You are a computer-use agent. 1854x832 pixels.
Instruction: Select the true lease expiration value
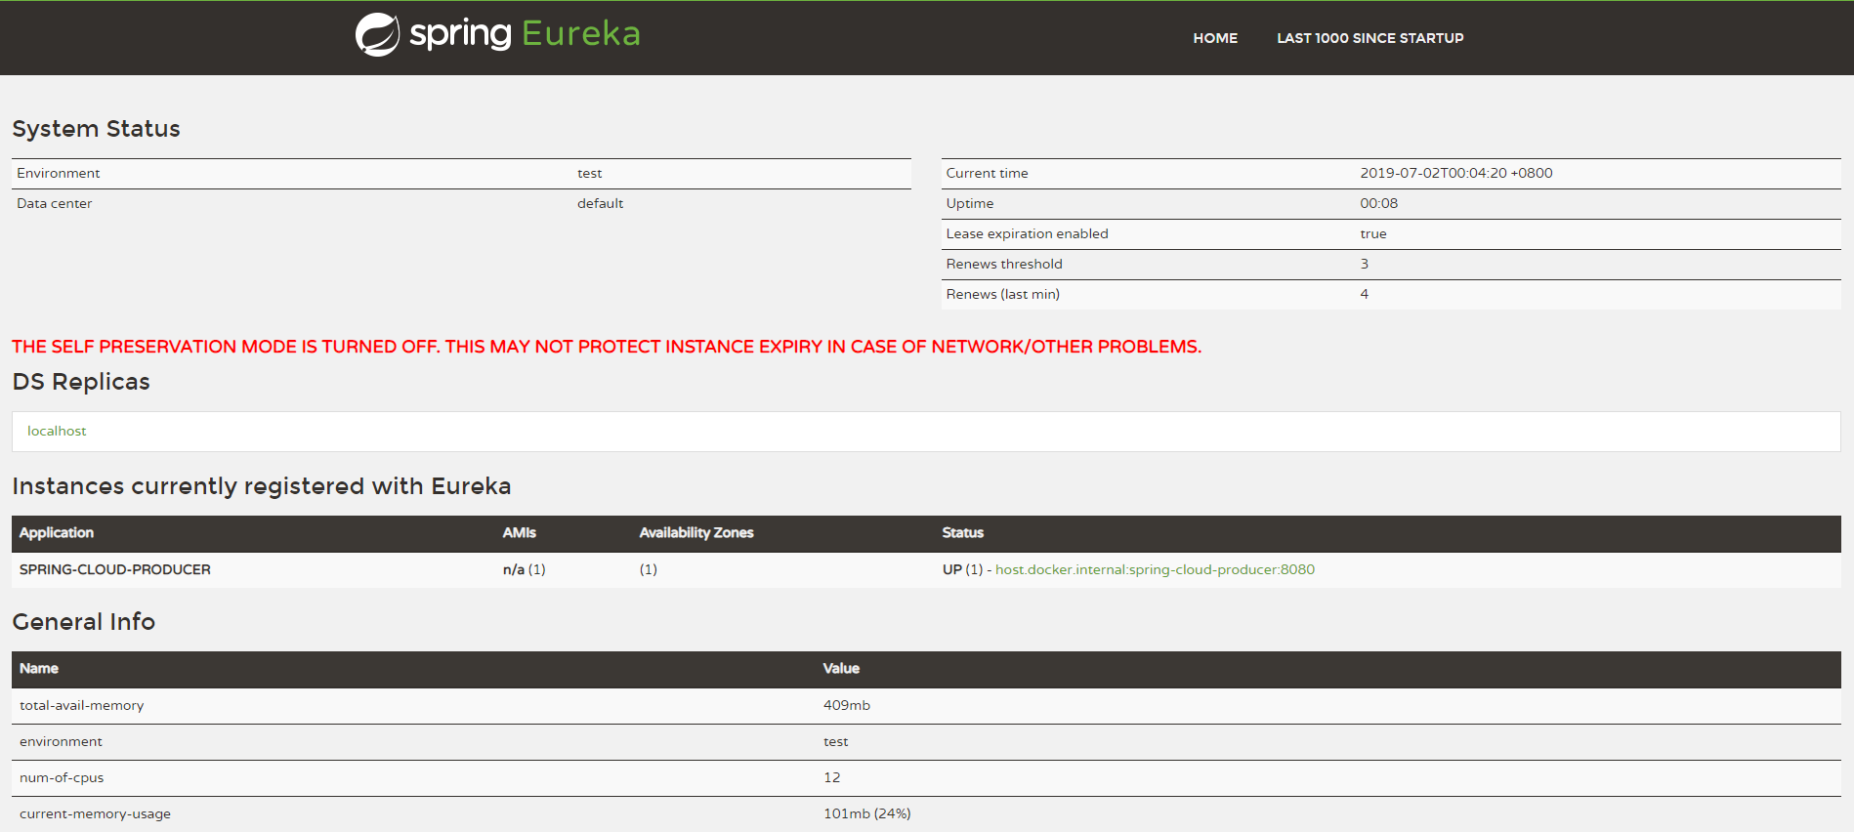coord(1372,233)
